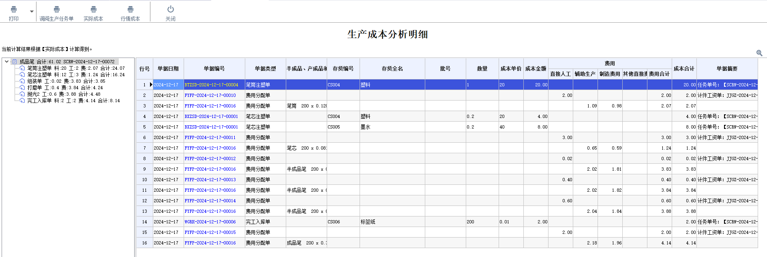This screenshot has height=257, width=767.
Task: Click the 单据摘要 column header
Action: pos(727,69)
